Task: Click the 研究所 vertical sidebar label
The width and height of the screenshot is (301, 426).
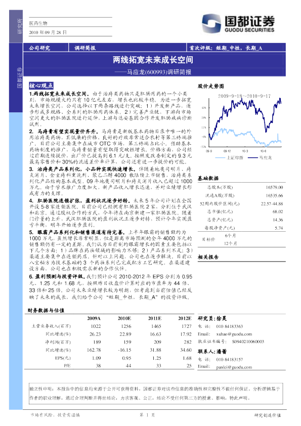Action: [x=20, y=26]
